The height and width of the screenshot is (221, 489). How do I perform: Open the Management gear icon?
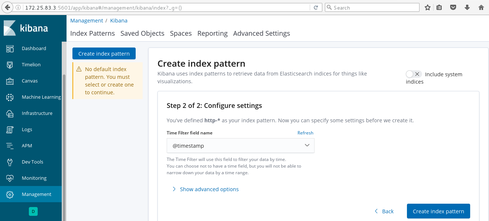[10, 194]
